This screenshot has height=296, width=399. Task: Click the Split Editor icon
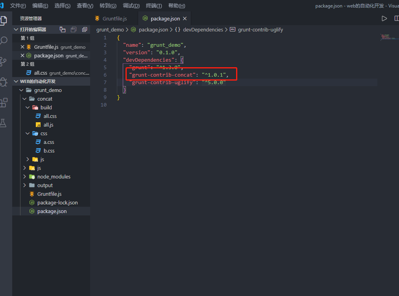(397, 18)
